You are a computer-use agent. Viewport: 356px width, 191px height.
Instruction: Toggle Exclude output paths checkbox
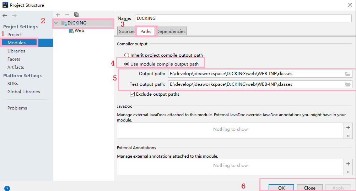[132, 94]
